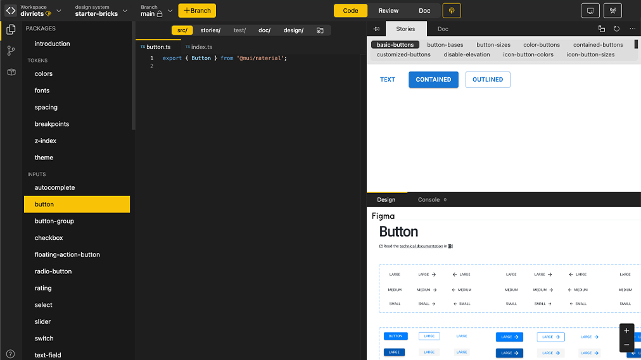This screenshot has width=641, height=360.
Task: Expand the Branch main dropdown
Action: (x=170, y=11)
